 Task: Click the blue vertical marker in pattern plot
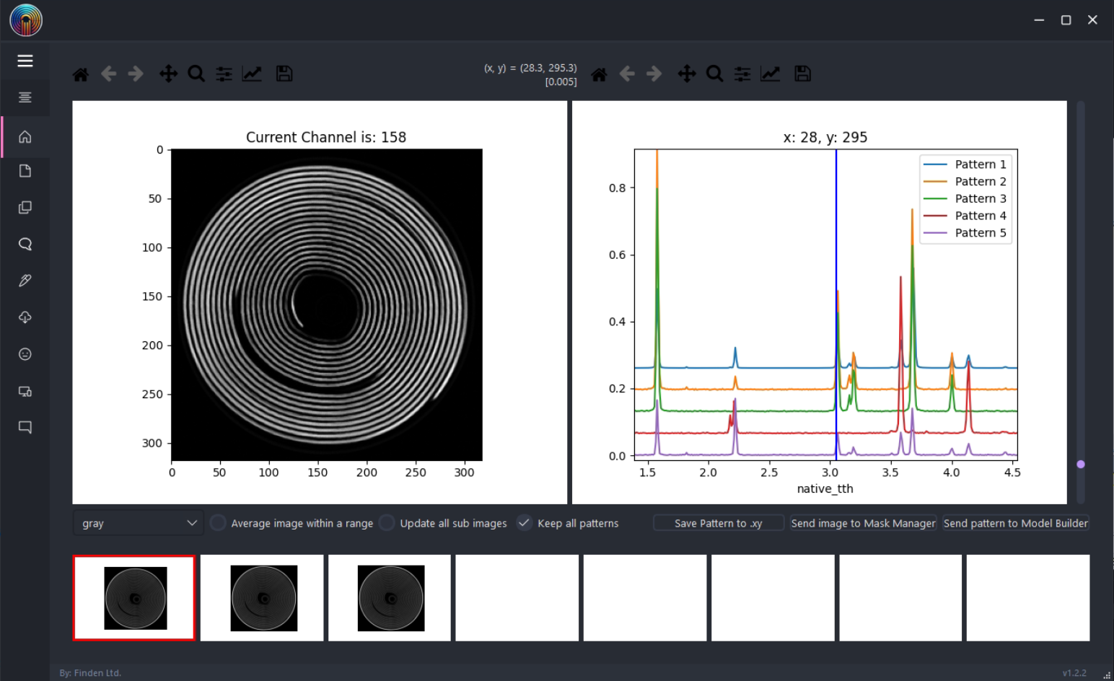tap(836, 303)
